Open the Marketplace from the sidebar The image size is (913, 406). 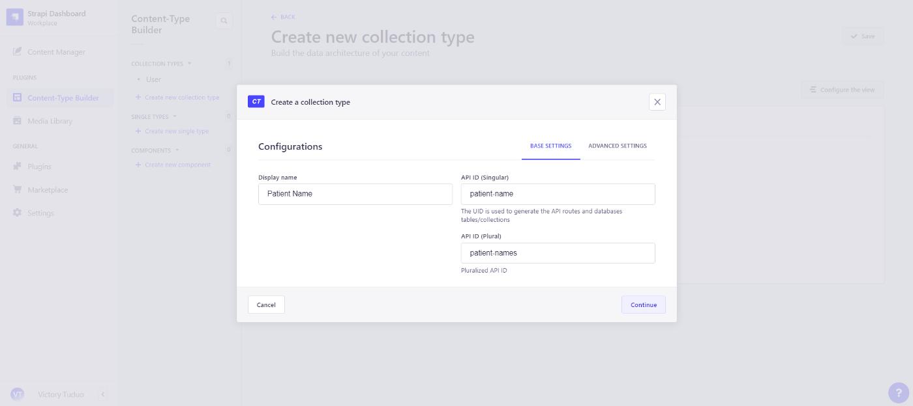click(x=18, y=189)
